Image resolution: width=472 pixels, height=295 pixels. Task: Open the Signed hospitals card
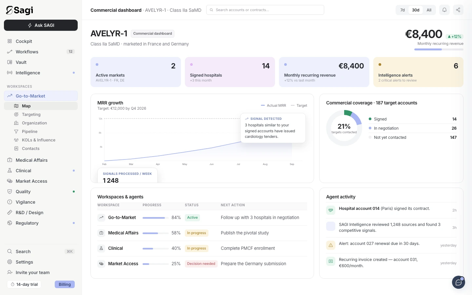[x=230, y=72]
